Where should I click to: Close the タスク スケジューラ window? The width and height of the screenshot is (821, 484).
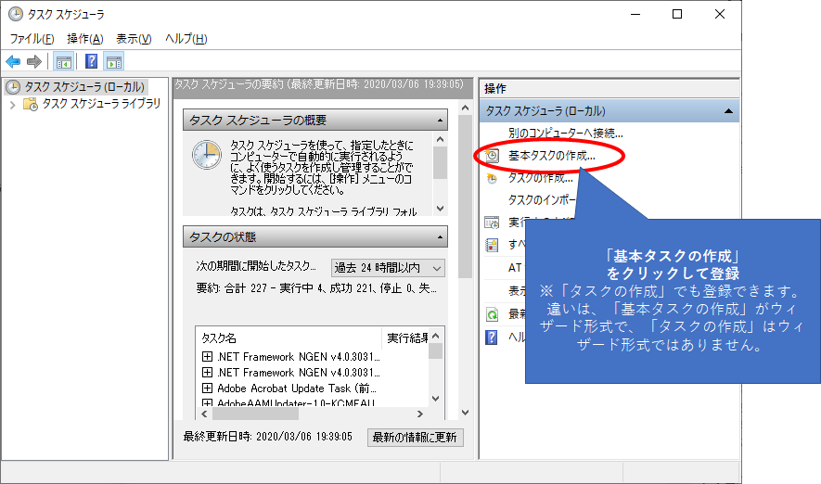click(720, 14)
